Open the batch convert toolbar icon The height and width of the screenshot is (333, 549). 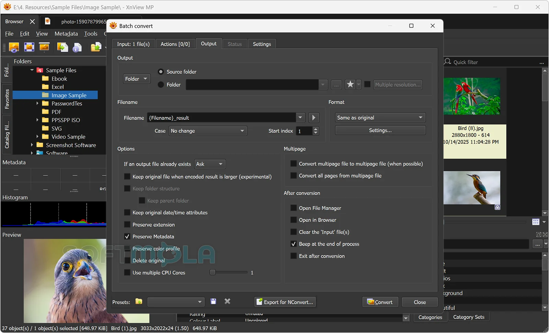click(x=62, y=47)
